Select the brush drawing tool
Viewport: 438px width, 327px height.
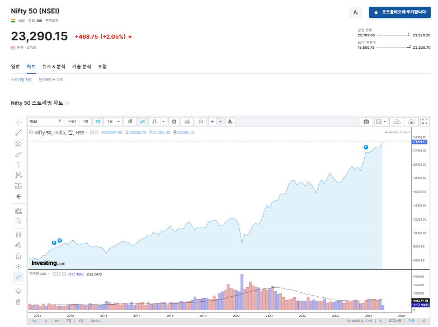[x=18, y=154]
